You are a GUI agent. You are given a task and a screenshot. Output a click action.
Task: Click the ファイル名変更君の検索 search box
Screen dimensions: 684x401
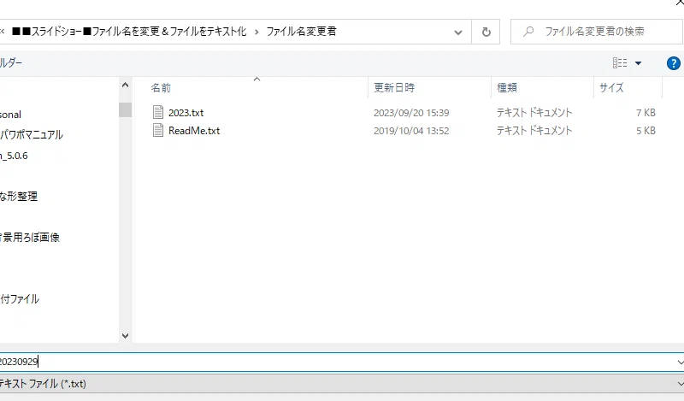pyautogui.click(x=596, y=32)
